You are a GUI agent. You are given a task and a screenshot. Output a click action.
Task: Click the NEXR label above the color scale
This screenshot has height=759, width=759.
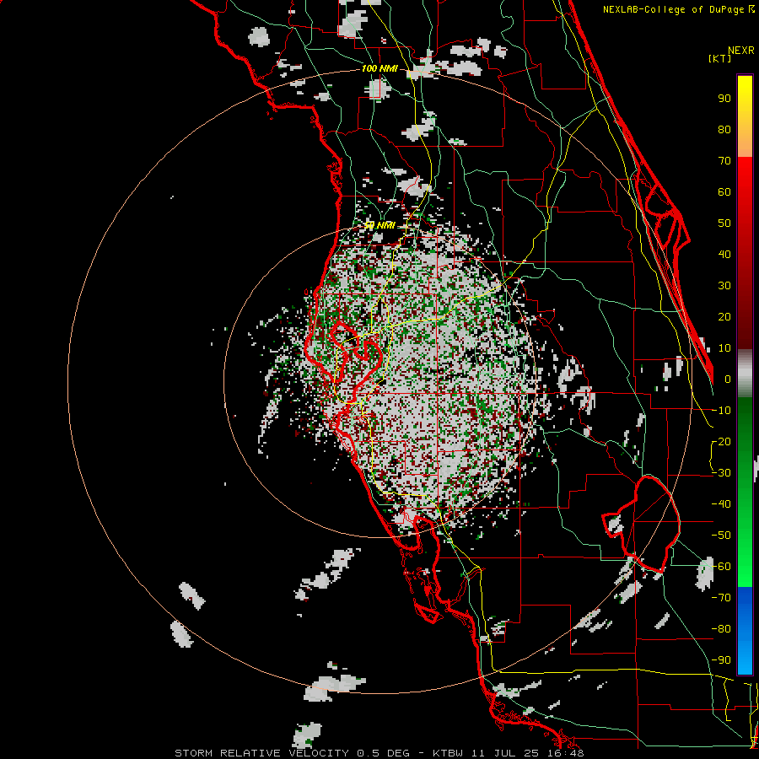pos(741,51)
